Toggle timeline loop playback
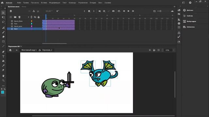 119,11
